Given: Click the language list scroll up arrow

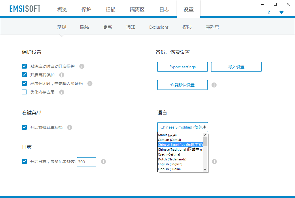Looking at the screenshot, I should tap(205, 135).
